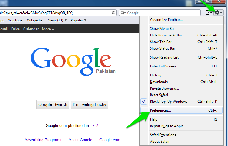
Task: Click I'm Feeling Lucky button
Action: pos(89,104)
